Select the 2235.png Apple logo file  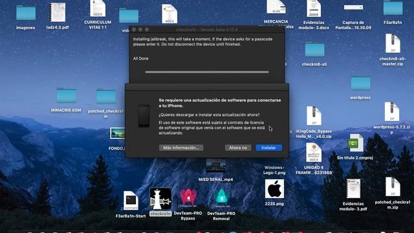tap(274, 189)
